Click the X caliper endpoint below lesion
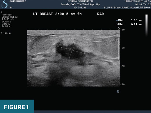The height and width of the screenshot is (113, 151). tap(69, 59)
